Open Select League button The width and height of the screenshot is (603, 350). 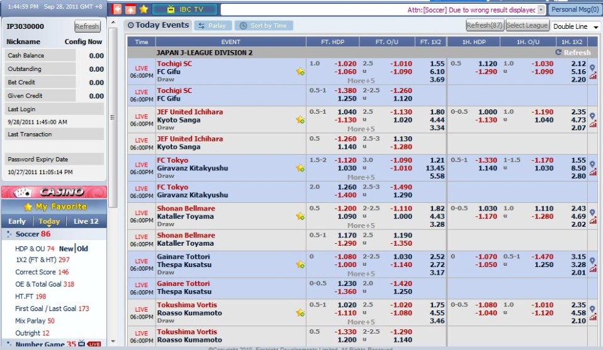pyautogui.click(x=527, y=25)
